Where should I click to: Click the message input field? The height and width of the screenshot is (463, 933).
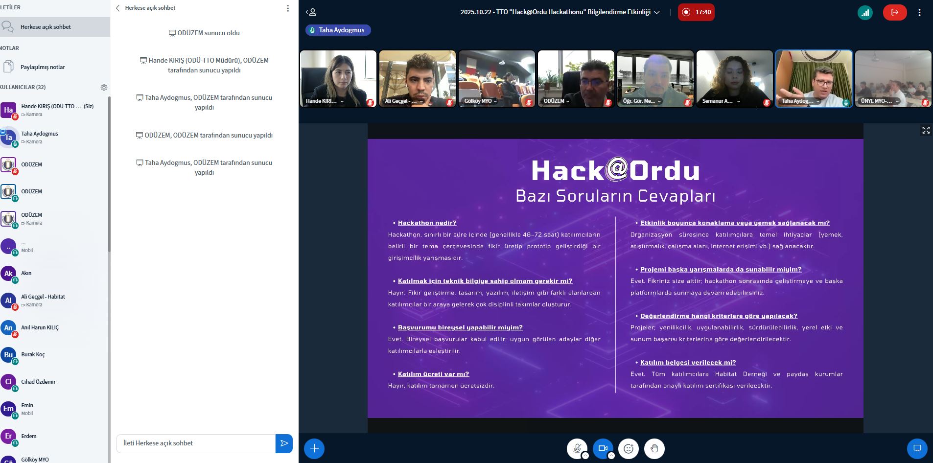click(x=196, y=443)
